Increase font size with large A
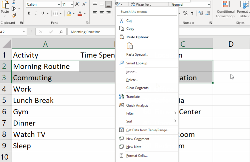The height and width of the screenshot is (162, 250). click(77, 4)
